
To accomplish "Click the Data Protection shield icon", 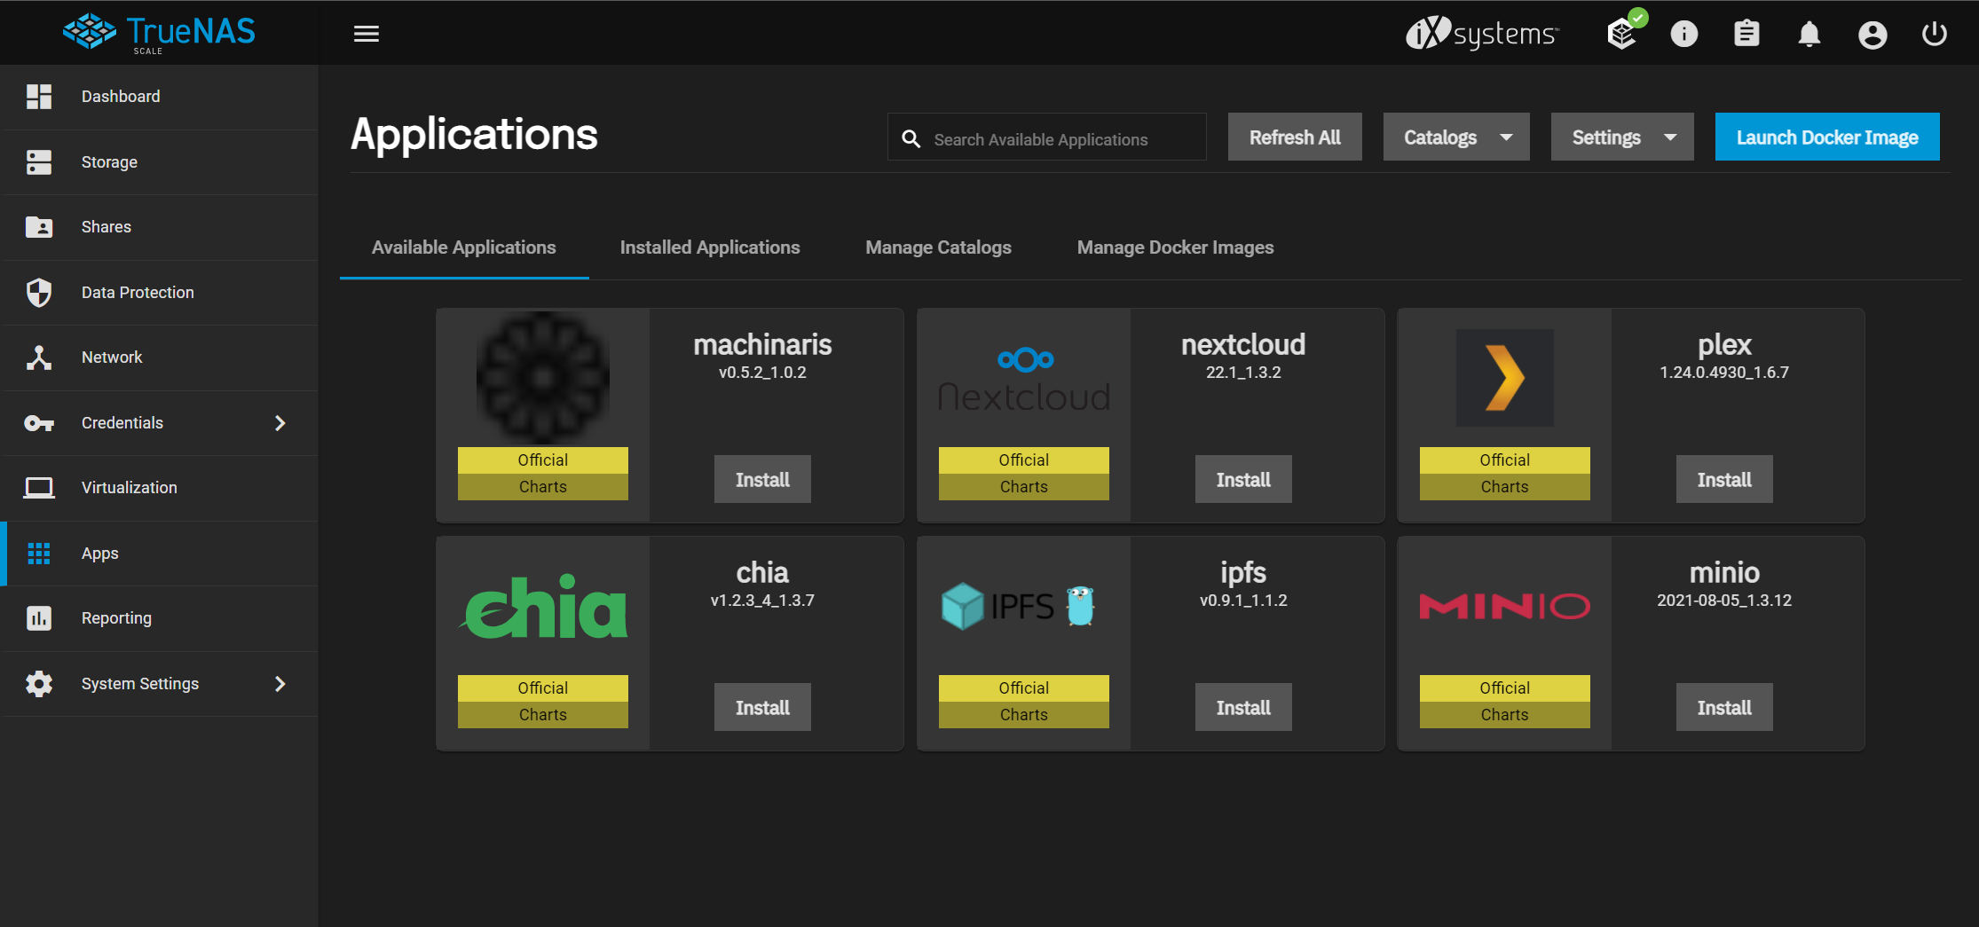I will click(x=39, y=293).
